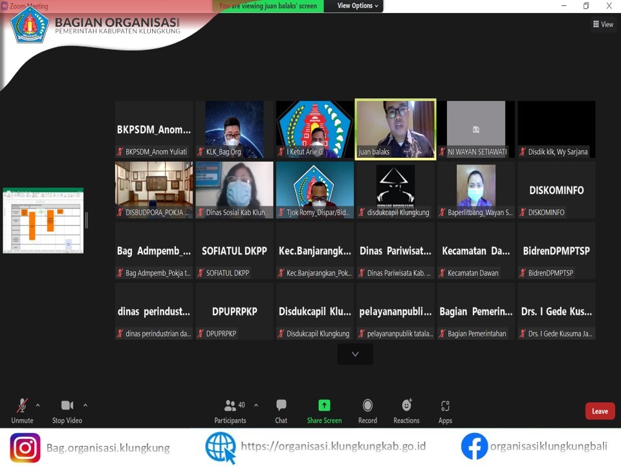Viewport: 621px width, 466px height.
Task: Click juan balaks' highlighted video tile
Action: [x=395, y=128]
